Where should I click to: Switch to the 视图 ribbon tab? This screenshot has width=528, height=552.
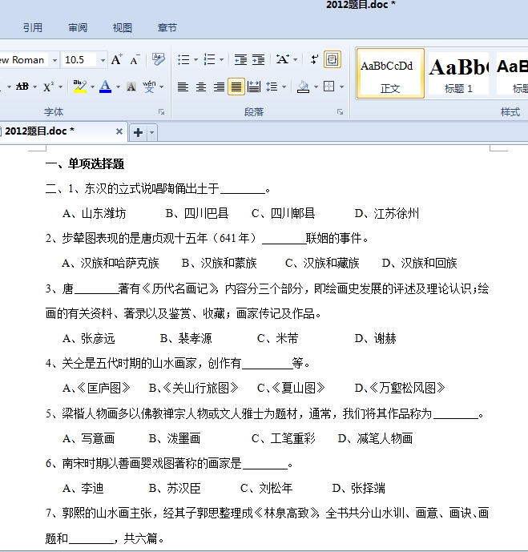tap(123, 28)
